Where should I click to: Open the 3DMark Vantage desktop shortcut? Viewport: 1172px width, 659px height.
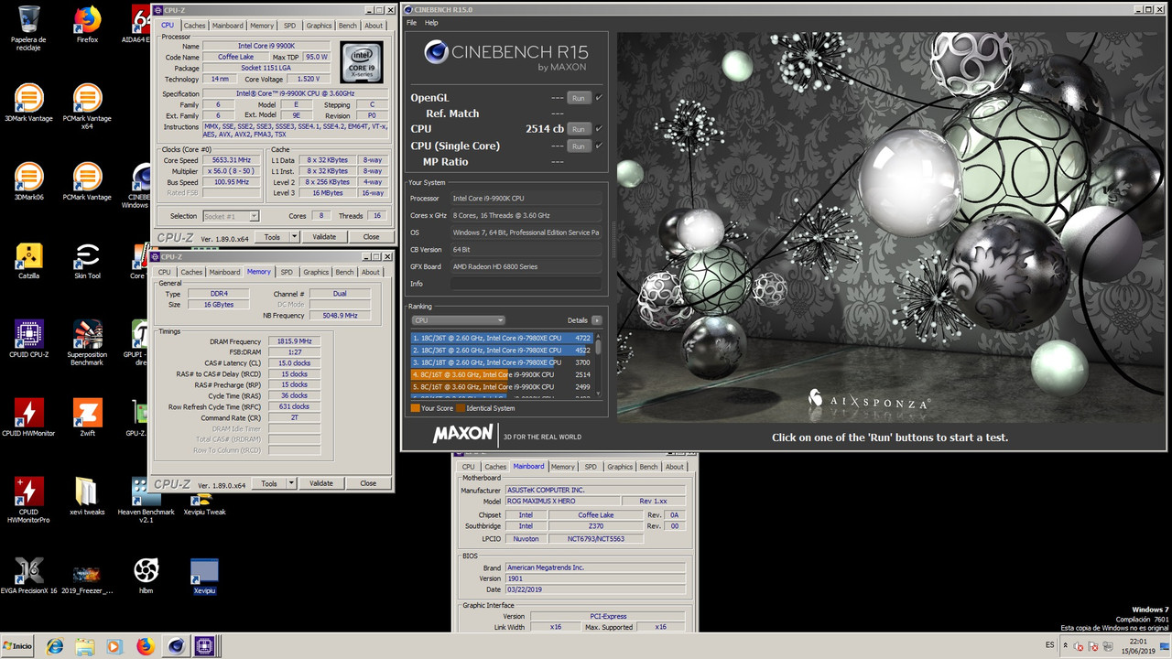coord(29,103)
